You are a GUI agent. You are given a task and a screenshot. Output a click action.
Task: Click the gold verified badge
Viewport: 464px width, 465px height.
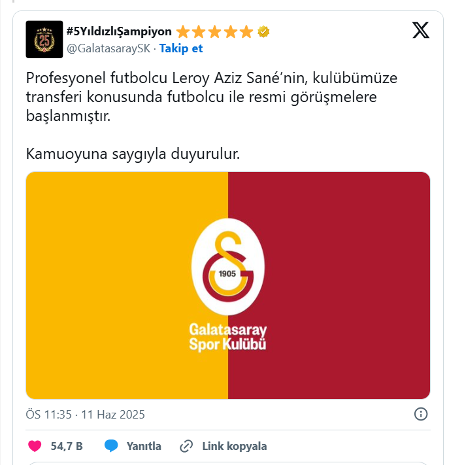tap(263, 31)
